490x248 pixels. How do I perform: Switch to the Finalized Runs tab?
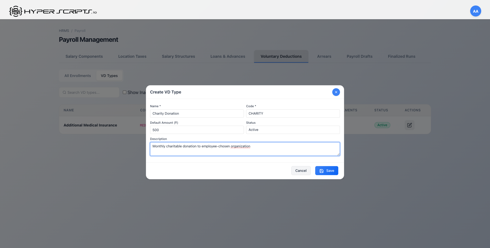point(401,56)
